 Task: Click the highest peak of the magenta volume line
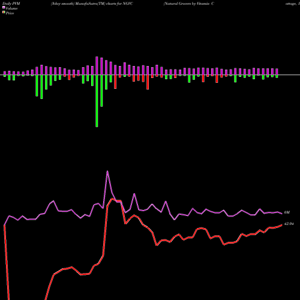pyautogui.click(x=107, y=171)
